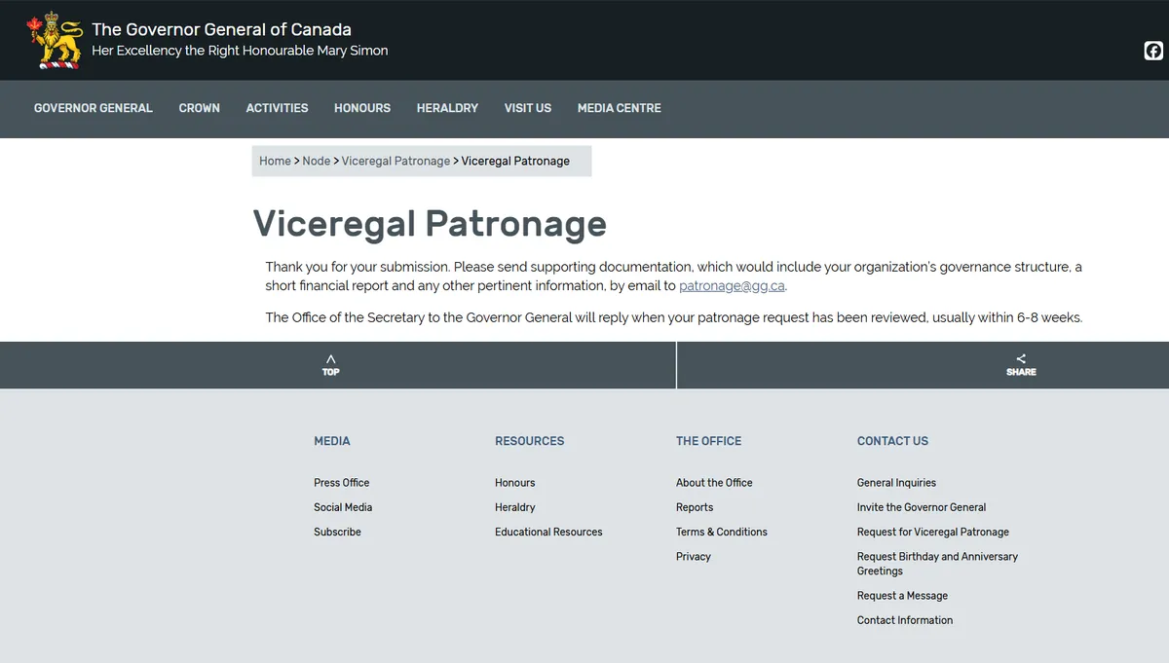Screen dimensions: 1169x663
Task: Open the About the Office link
Action: point(714,483)
